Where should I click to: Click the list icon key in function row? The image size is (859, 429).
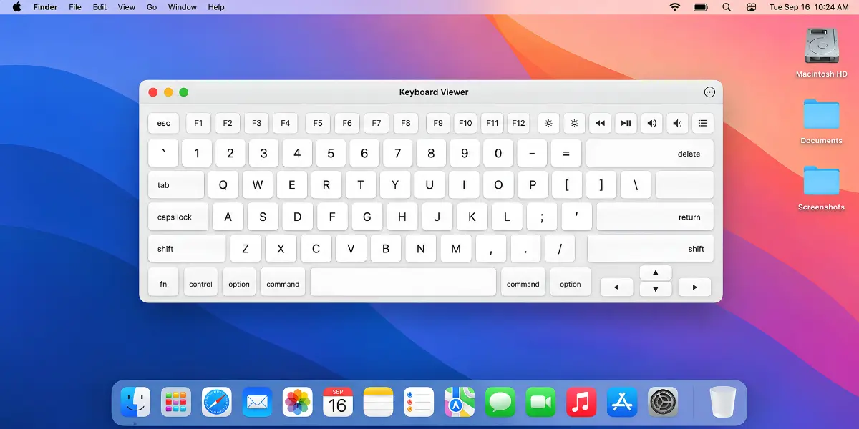tap(703, 123)
